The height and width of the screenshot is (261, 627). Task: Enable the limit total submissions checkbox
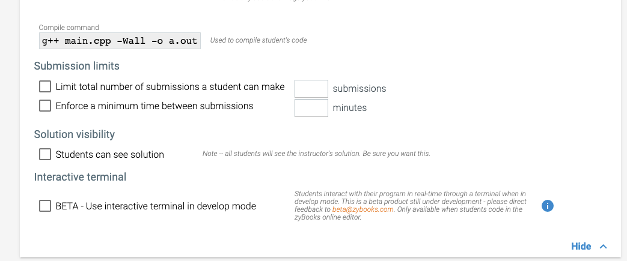pyautogui.click(x=45, y=86)
